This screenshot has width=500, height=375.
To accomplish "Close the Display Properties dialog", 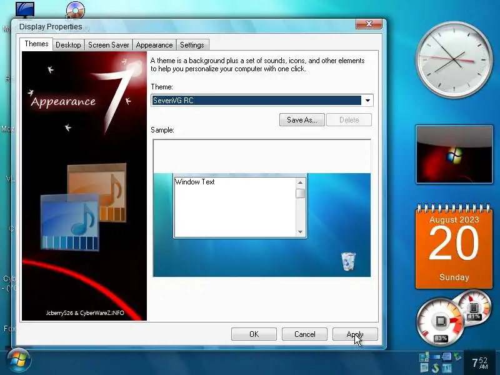I will [369, 24].
